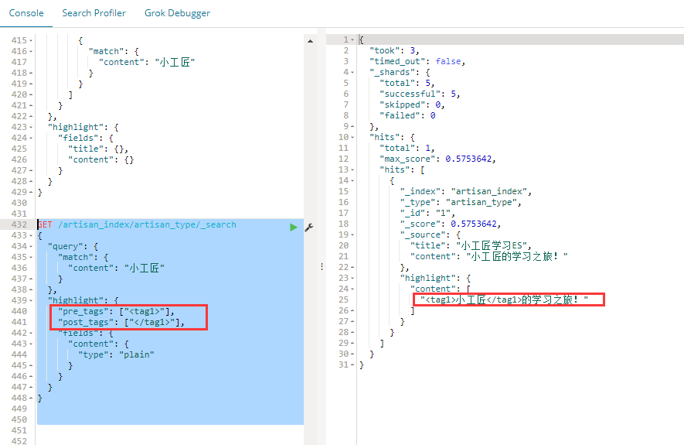Screen dimensions: 684x445
Task: Fold _shards object at response line 4
Action: click(x=352, y=73)
